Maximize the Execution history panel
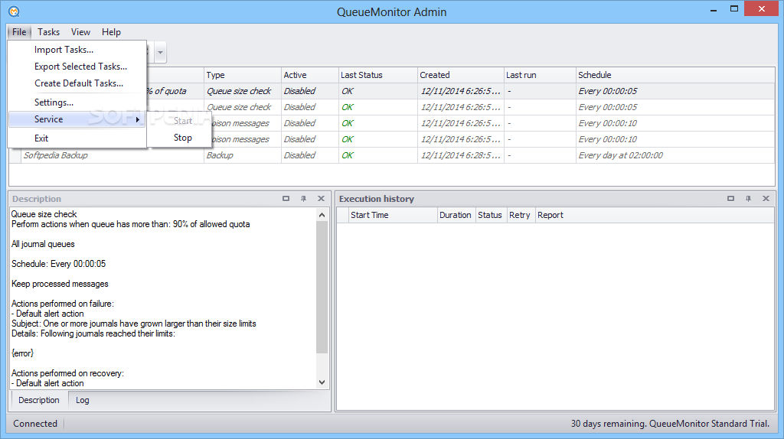 tap(730, 199)
